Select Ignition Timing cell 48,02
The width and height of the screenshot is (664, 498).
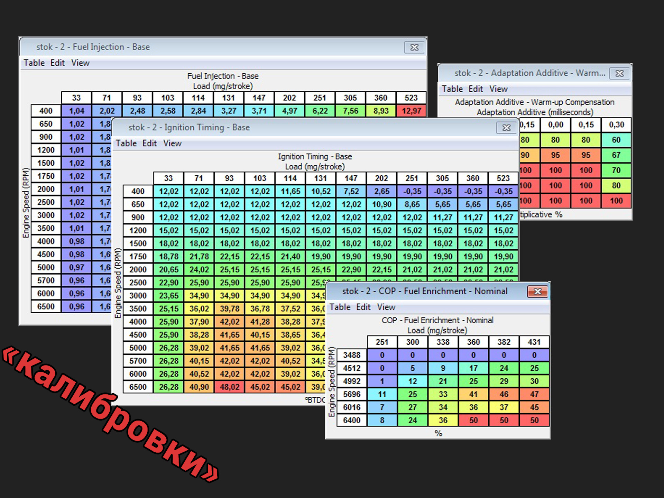click(229, 387)
